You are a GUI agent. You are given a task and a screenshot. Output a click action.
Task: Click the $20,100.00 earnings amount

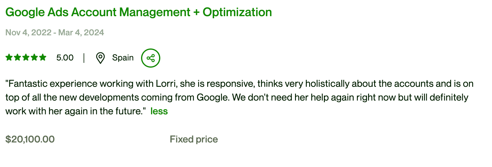[30, 139]
